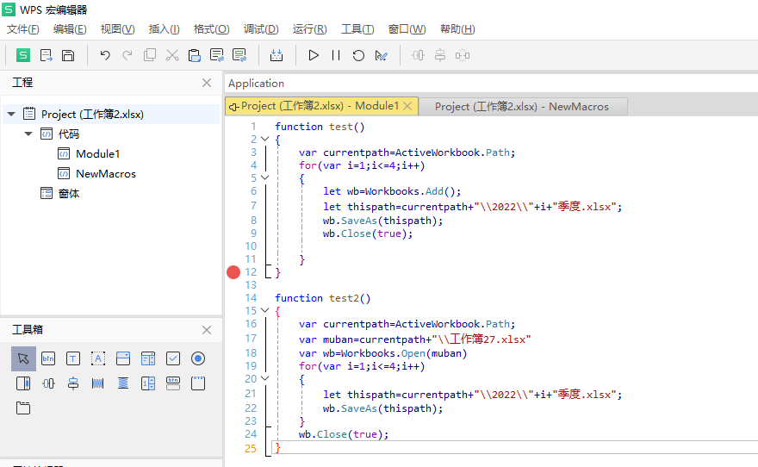
Task: Close the 工程 project panel
Action: pos(207,83)
